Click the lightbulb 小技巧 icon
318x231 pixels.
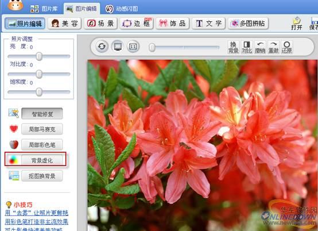(x=9, y=205)
